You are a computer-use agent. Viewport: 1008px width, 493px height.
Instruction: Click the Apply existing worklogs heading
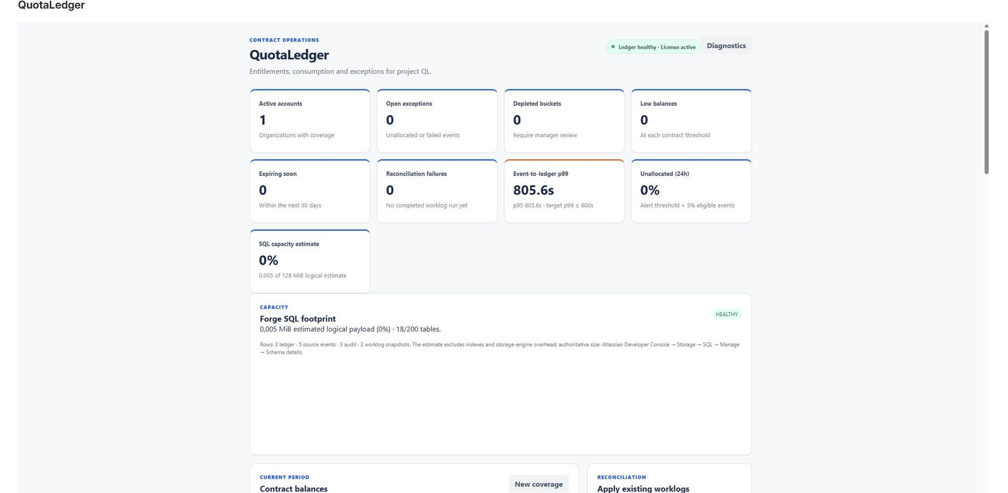643,489
